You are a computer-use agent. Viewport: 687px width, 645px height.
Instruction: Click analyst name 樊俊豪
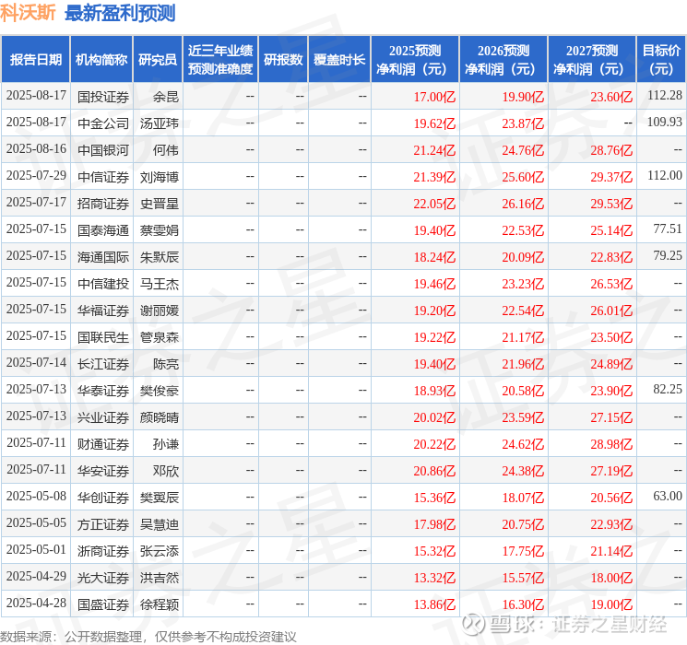pos(159,390)
